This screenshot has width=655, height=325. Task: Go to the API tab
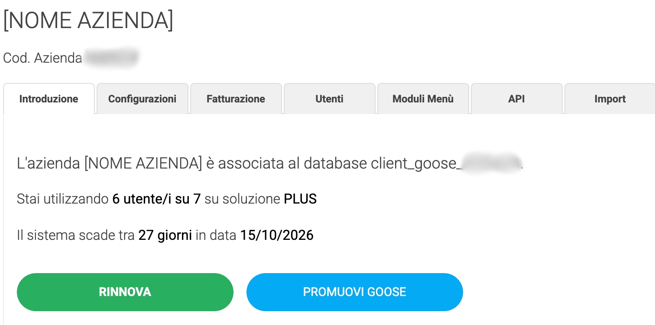[x=516, y=99]
